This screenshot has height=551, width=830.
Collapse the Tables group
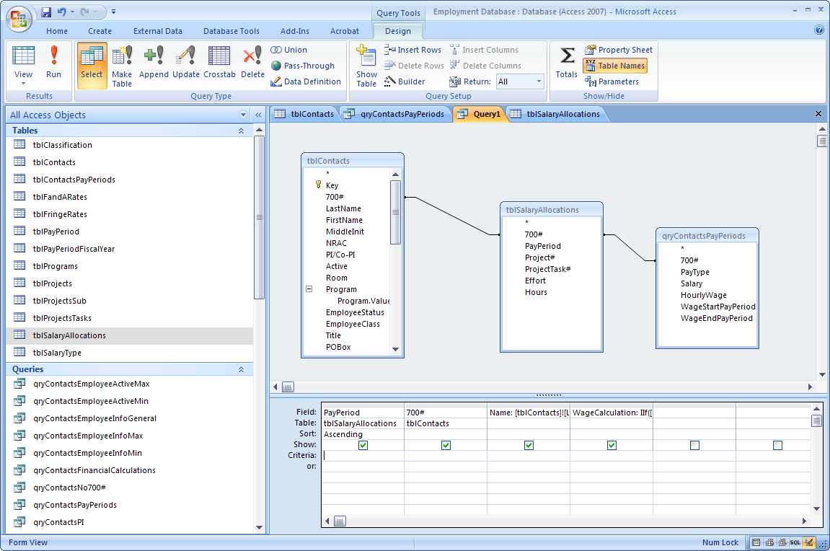(241, 131)
